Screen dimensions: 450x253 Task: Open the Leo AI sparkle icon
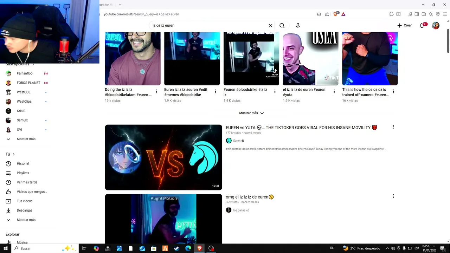tap(431, 14)
